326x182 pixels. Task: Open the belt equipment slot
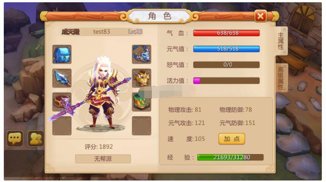(x=62, y=102)
